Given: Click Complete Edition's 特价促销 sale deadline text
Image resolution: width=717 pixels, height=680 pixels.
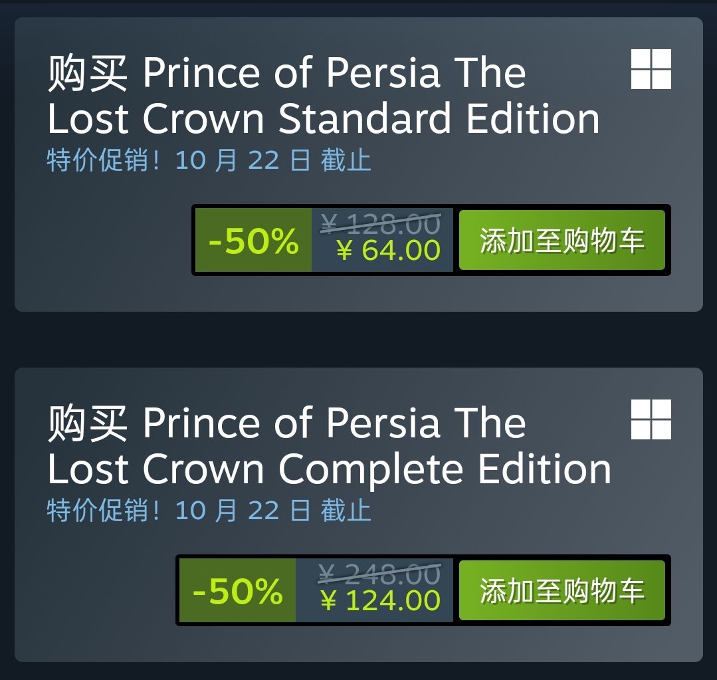Looking at the screenshot, I should point(209,511).
